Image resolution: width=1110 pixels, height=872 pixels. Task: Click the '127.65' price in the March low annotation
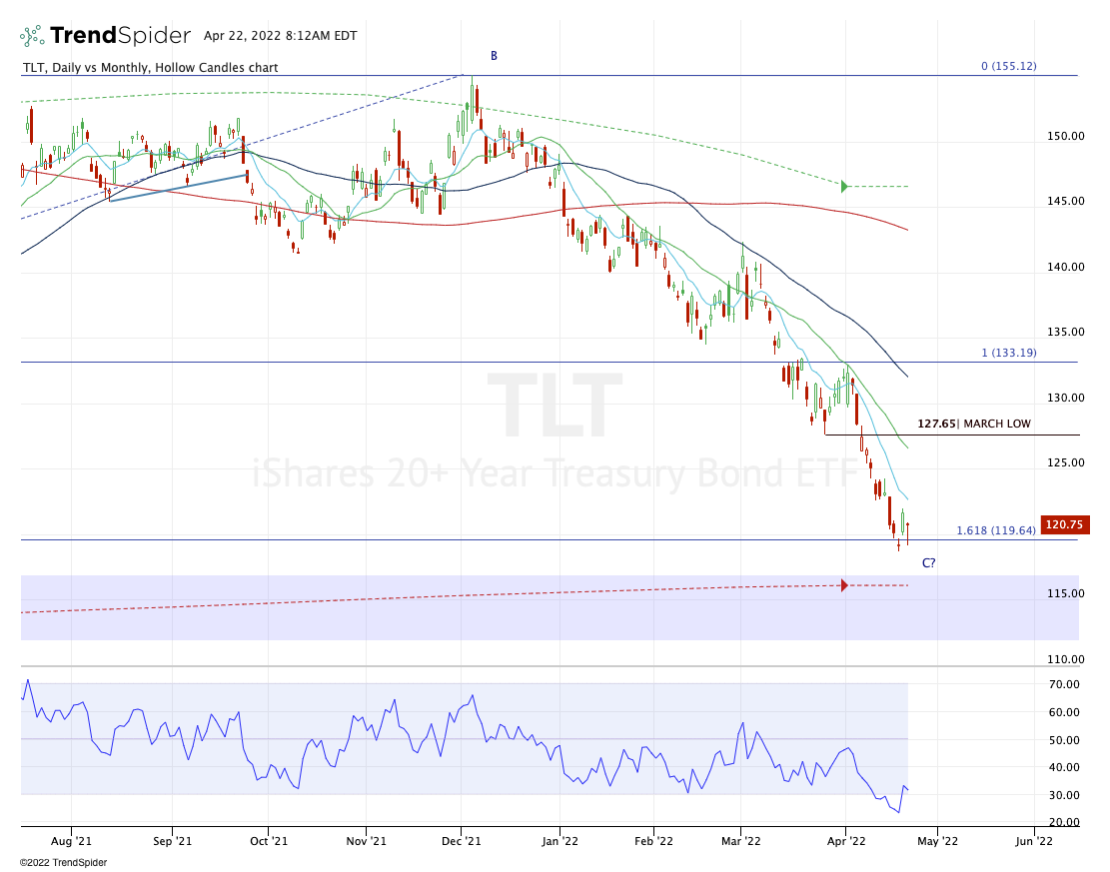point(936,424)
